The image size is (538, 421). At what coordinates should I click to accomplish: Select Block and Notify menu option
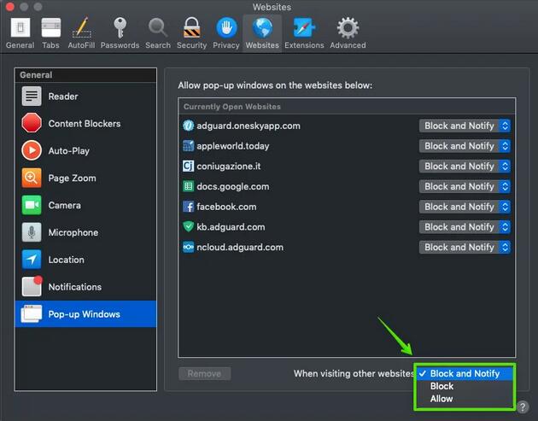(x=465, y=373)
